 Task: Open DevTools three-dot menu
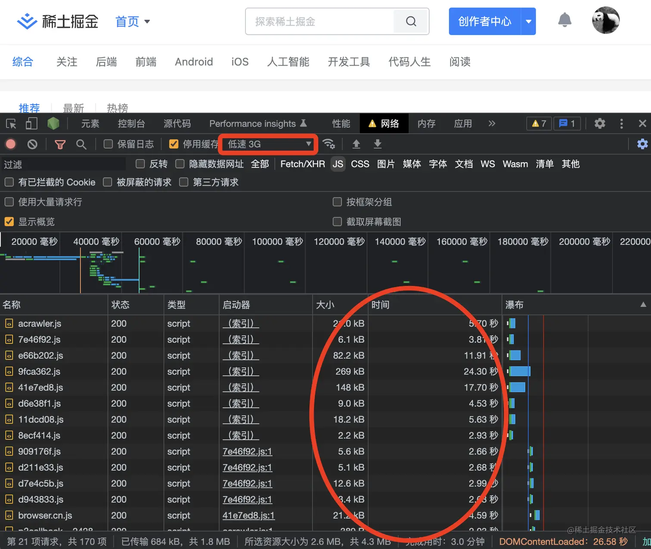point(621,124)
